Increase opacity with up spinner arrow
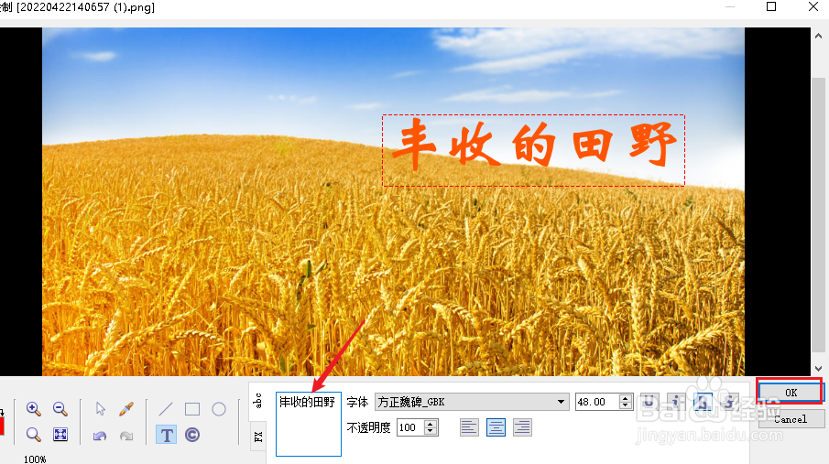The width and height of the screenshot is (829, 464). coord(431,424)
